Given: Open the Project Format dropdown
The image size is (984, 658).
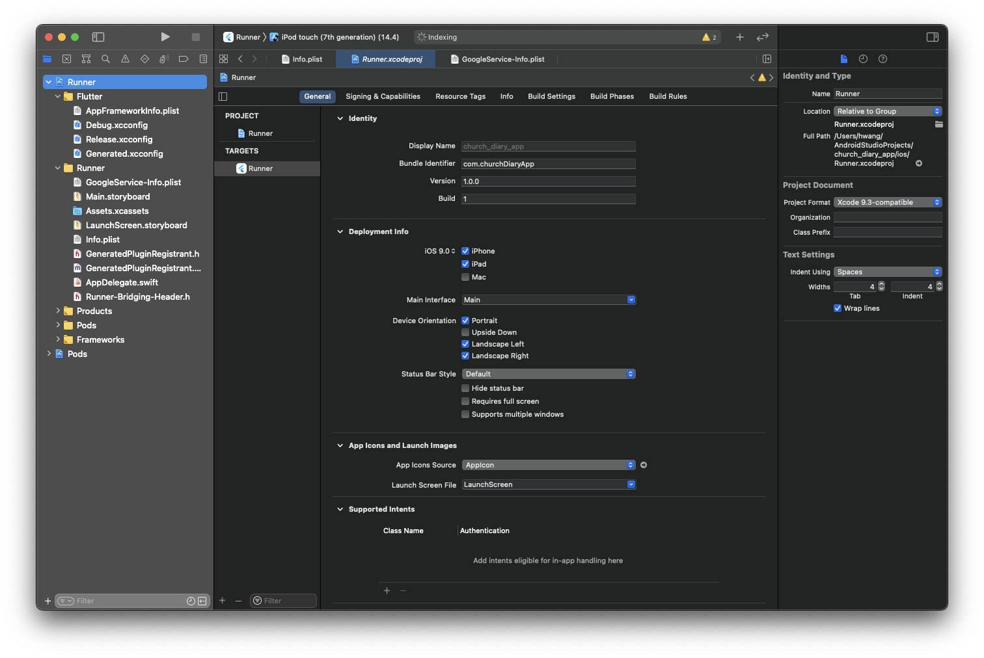Looking at the screenshot, I should (x=888, y=202).
